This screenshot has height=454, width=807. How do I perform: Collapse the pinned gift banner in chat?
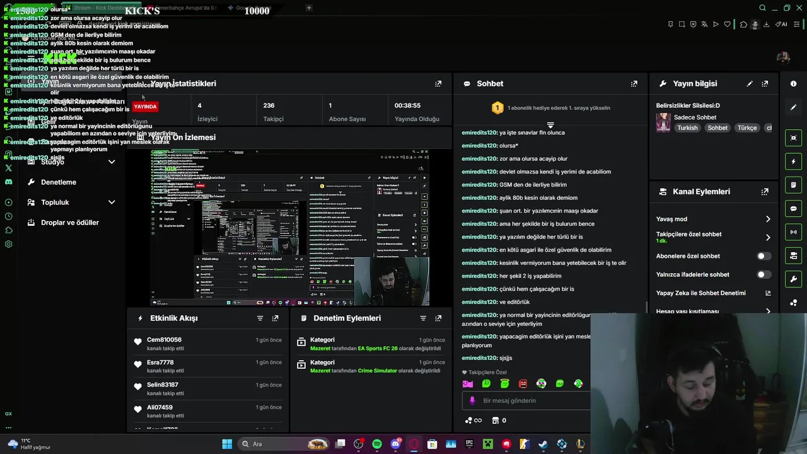coord(550,125)
